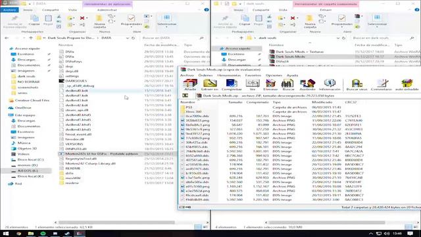
Task: Use the horizontal scrollbar of the DATA window
Action: click(x=117, y=223)
